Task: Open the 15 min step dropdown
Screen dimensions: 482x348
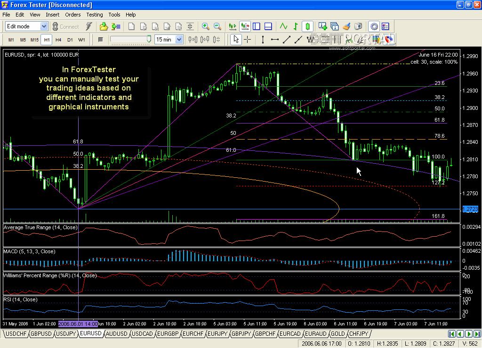Action: coord(179,40)
